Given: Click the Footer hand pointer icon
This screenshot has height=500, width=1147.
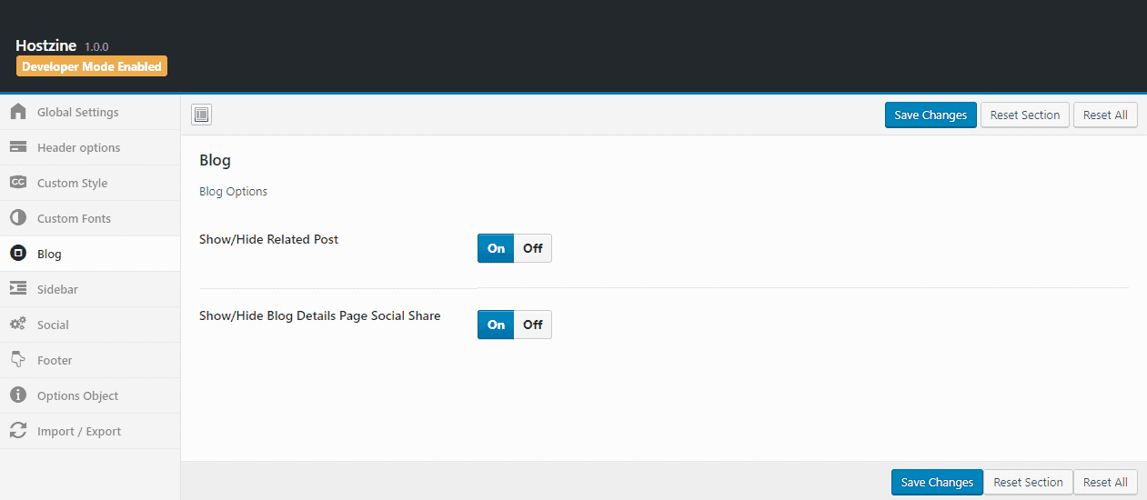Looking at the screenshot, I should point(18,360).
